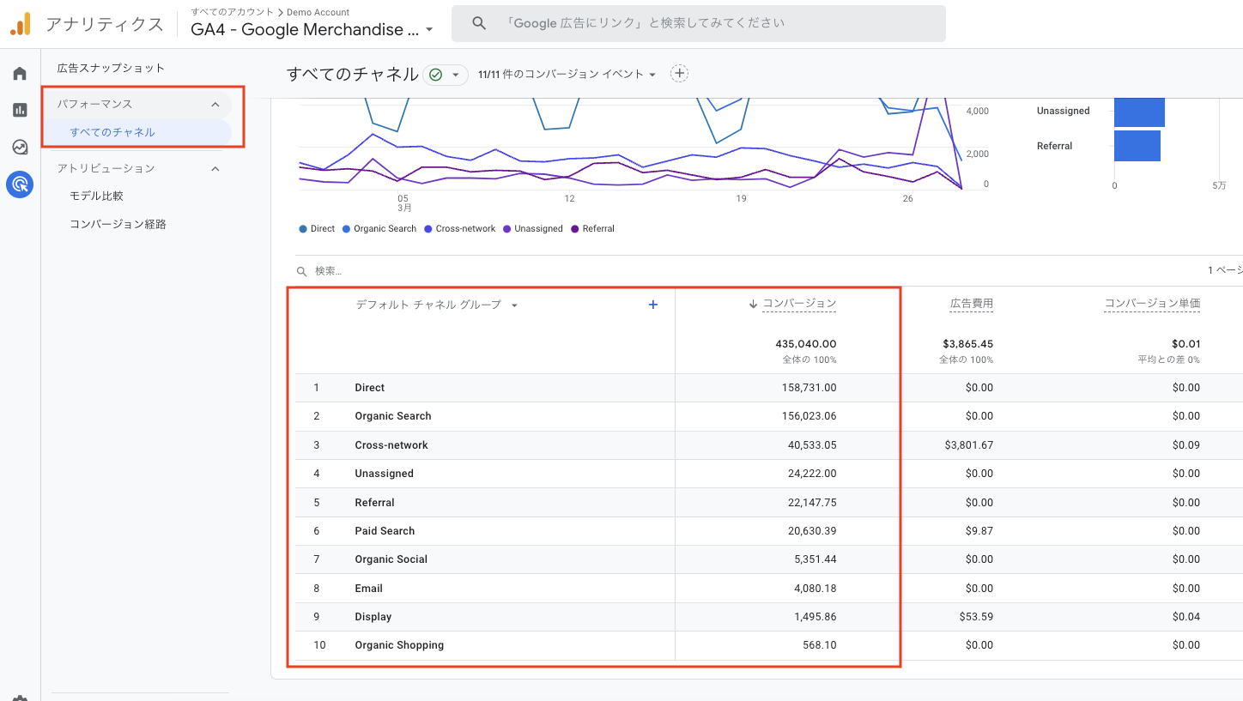1243x701 pixels.
Task: Click the $3,865.45 total ad cost
Action: pyautogui.click(x=968, y=344)
